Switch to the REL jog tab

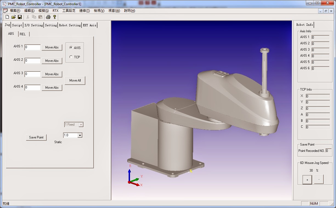pyautogui.click(x=23, y=34)
